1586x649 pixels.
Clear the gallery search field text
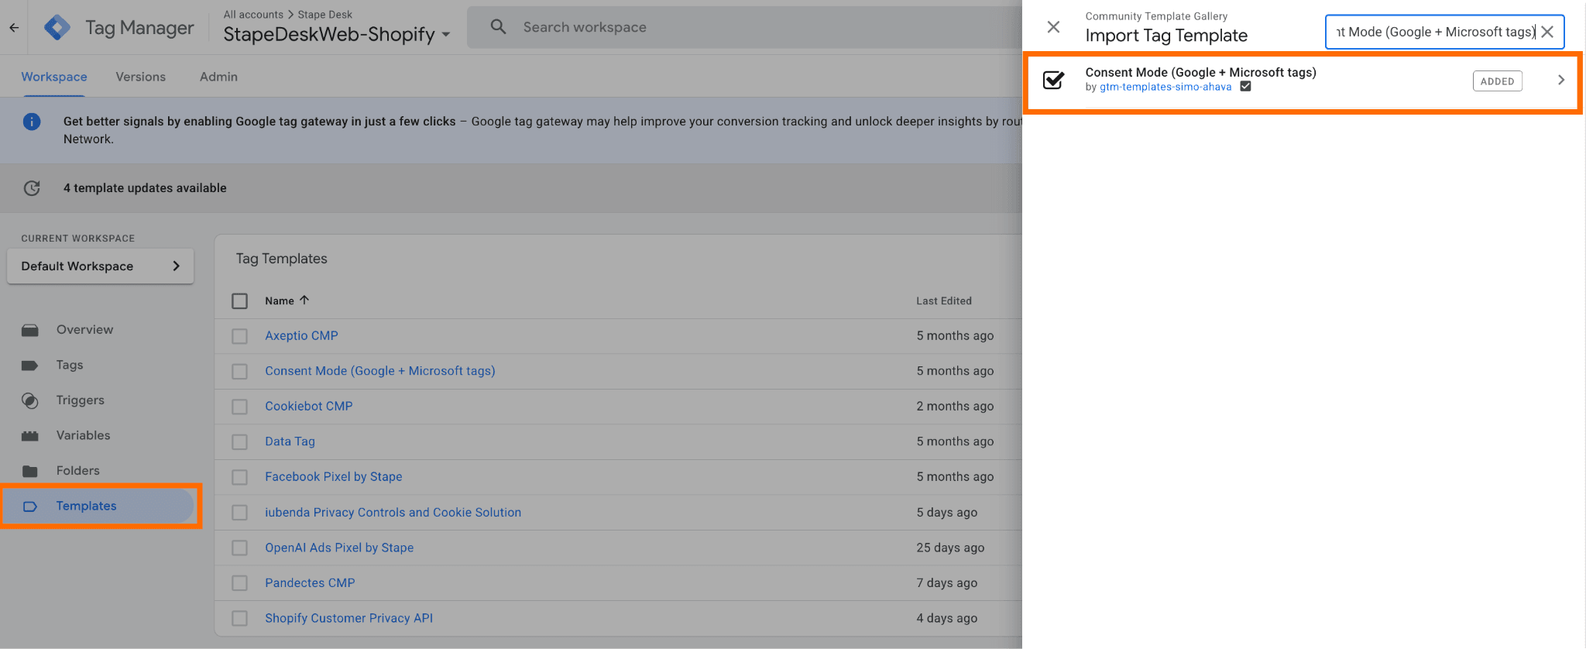tap(1547, 32)
